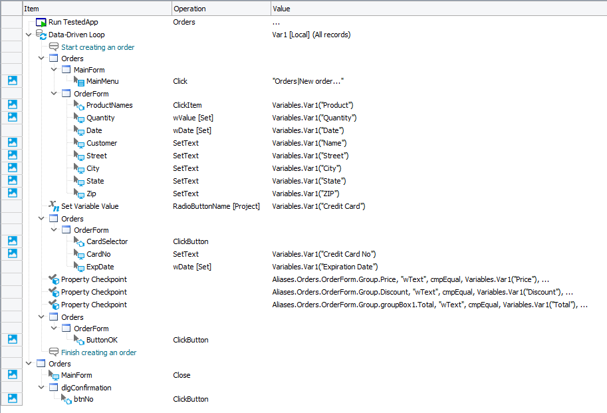Viewport: 607px width, 413px height.
Task: Click the screenshot icon beside ButtonOK row
Action: [12, 339]
